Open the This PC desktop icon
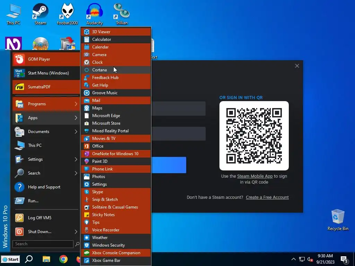The image size is (355, 266). pos(14,14)
